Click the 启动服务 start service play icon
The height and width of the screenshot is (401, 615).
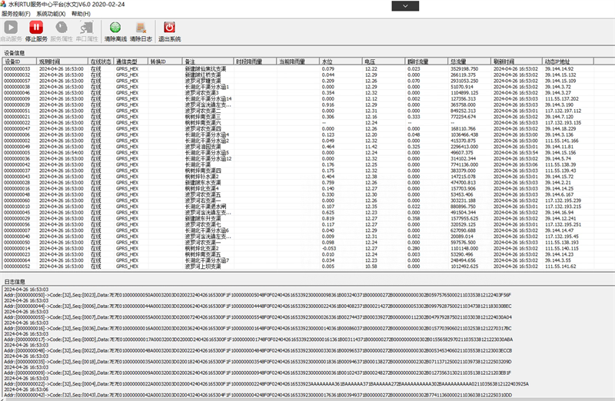coord(11,28)
